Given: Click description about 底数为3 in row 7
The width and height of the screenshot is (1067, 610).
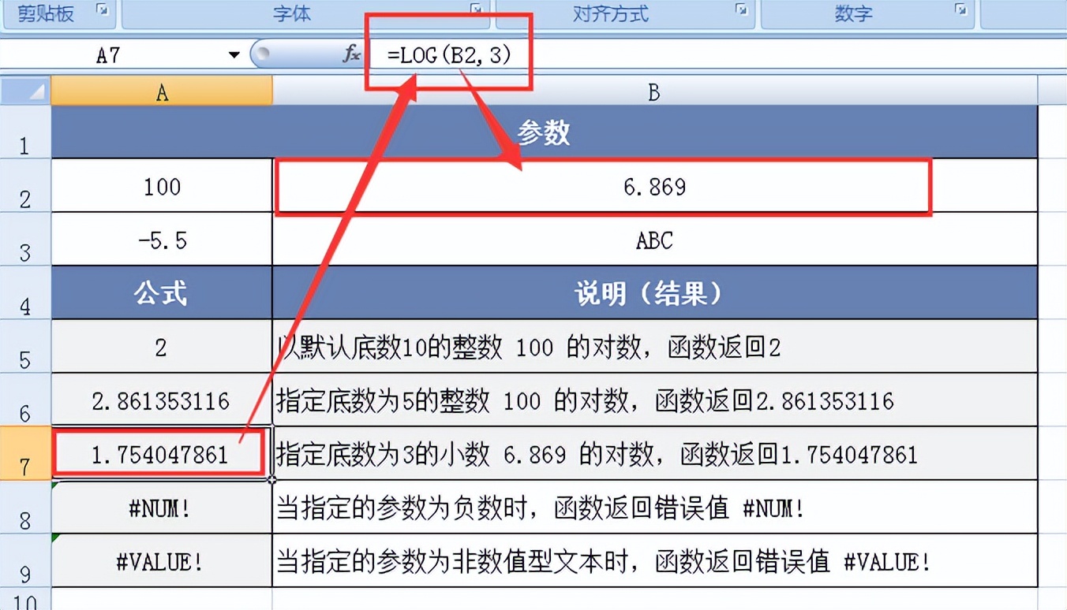Looking at the screenshot, I should coord(654,454).
